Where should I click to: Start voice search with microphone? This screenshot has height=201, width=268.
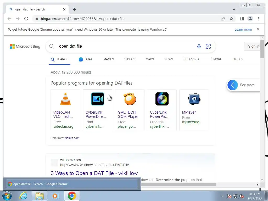tap(199, 46)
